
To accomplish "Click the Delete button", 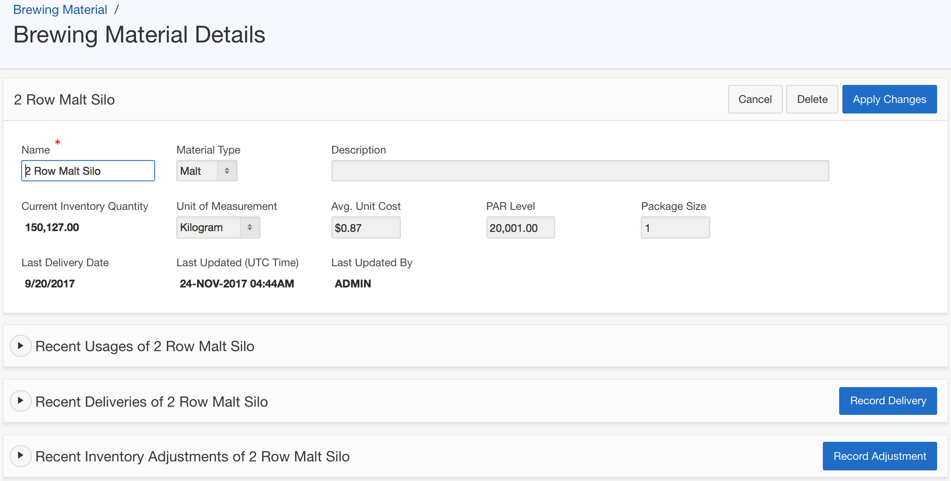I will [812, 99].
